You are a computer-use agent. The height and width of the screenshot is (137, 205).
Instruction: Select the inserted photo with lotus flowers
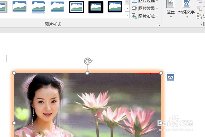(x=87, y=105)
